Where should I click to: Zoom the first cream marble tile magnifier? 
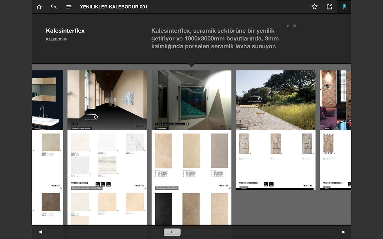[90, 151]
